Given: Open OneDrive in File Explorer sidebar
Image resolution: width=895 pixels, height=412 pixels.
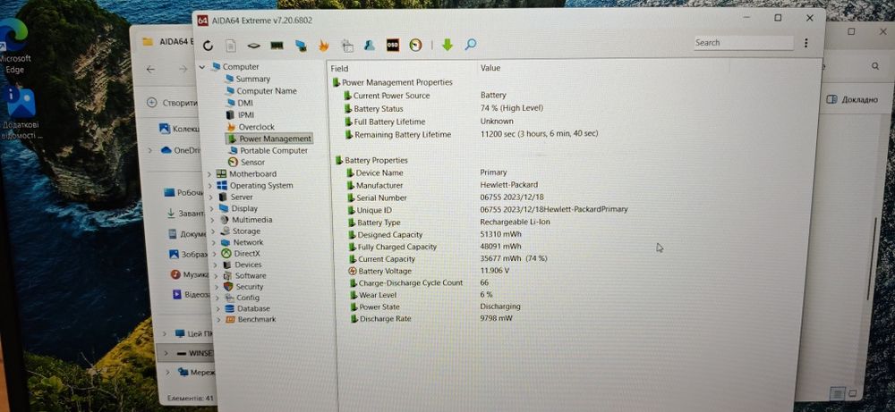Looking at the screenshot, I should [x=181, y=150].
